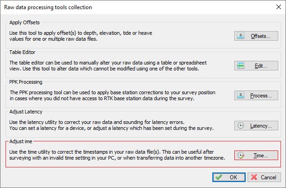286x188 pixels.
Task: Click the green table icon beside Edit
Action: pos(241,65)
